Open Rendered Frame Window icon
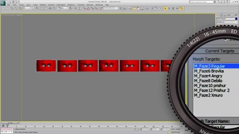239x134 pixels. coord(156,9)
